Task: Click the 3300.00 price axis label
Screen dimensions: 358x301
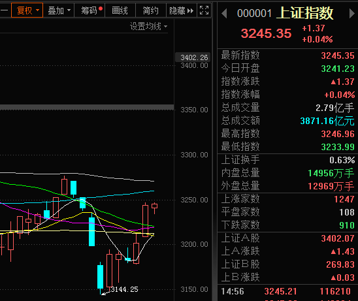Action: pyautogui.click(x=194, y=155)
